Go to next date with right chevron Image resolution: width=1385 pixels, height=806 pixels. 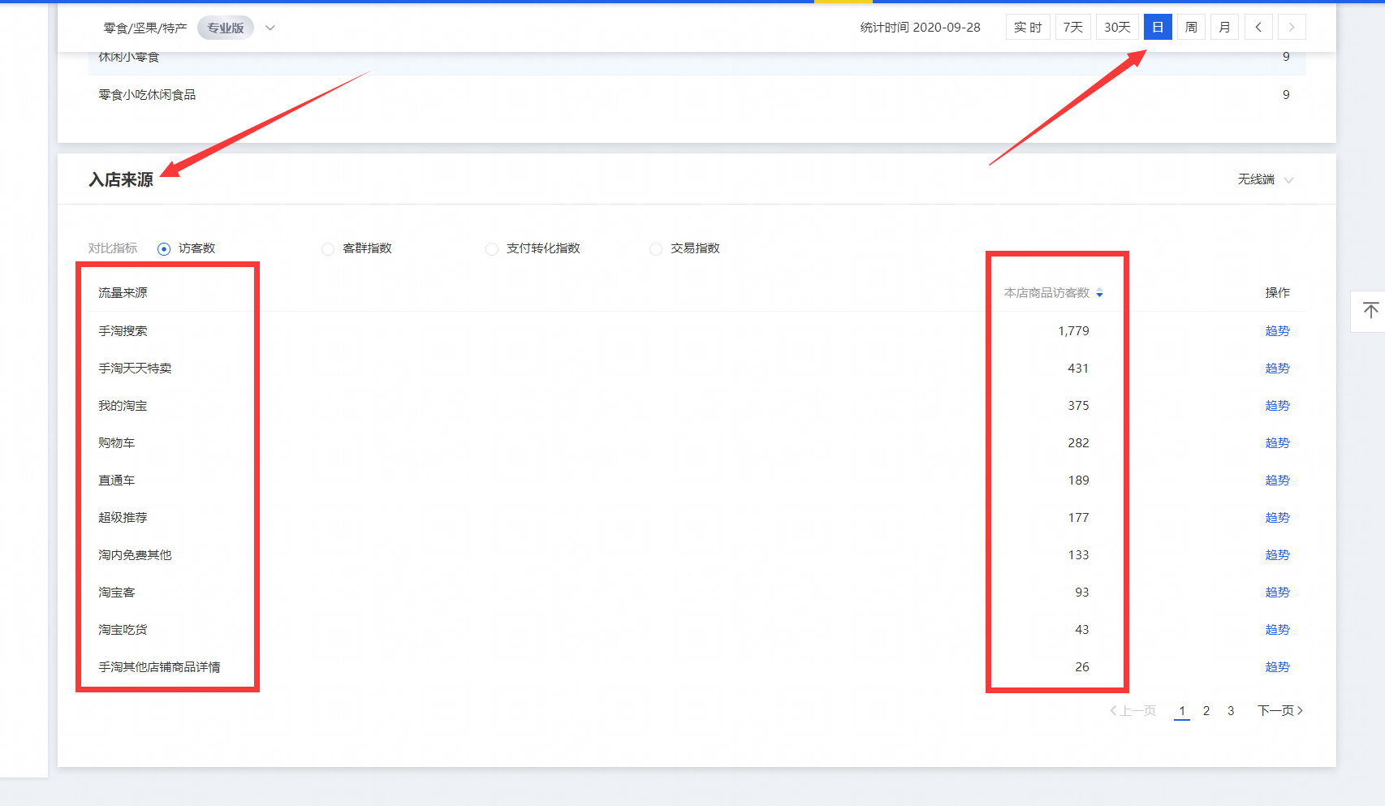coord(1292,27)
